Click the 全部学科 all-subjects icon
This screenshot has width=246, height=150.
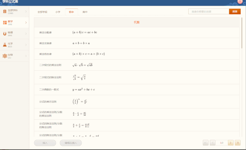5,12
